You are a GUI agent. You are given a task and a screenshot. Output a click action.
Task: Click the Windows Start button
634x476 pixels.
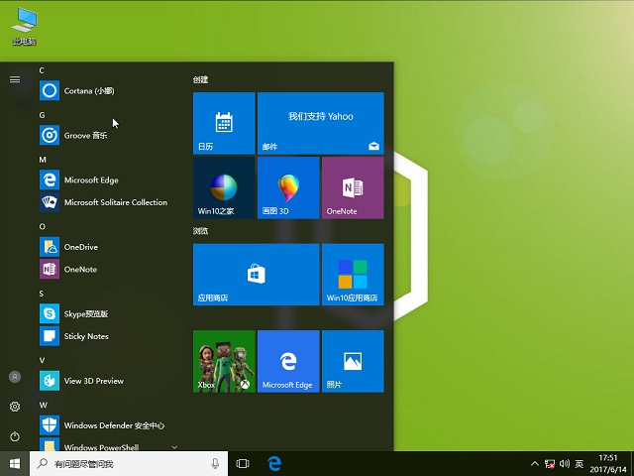pos(15,463)
